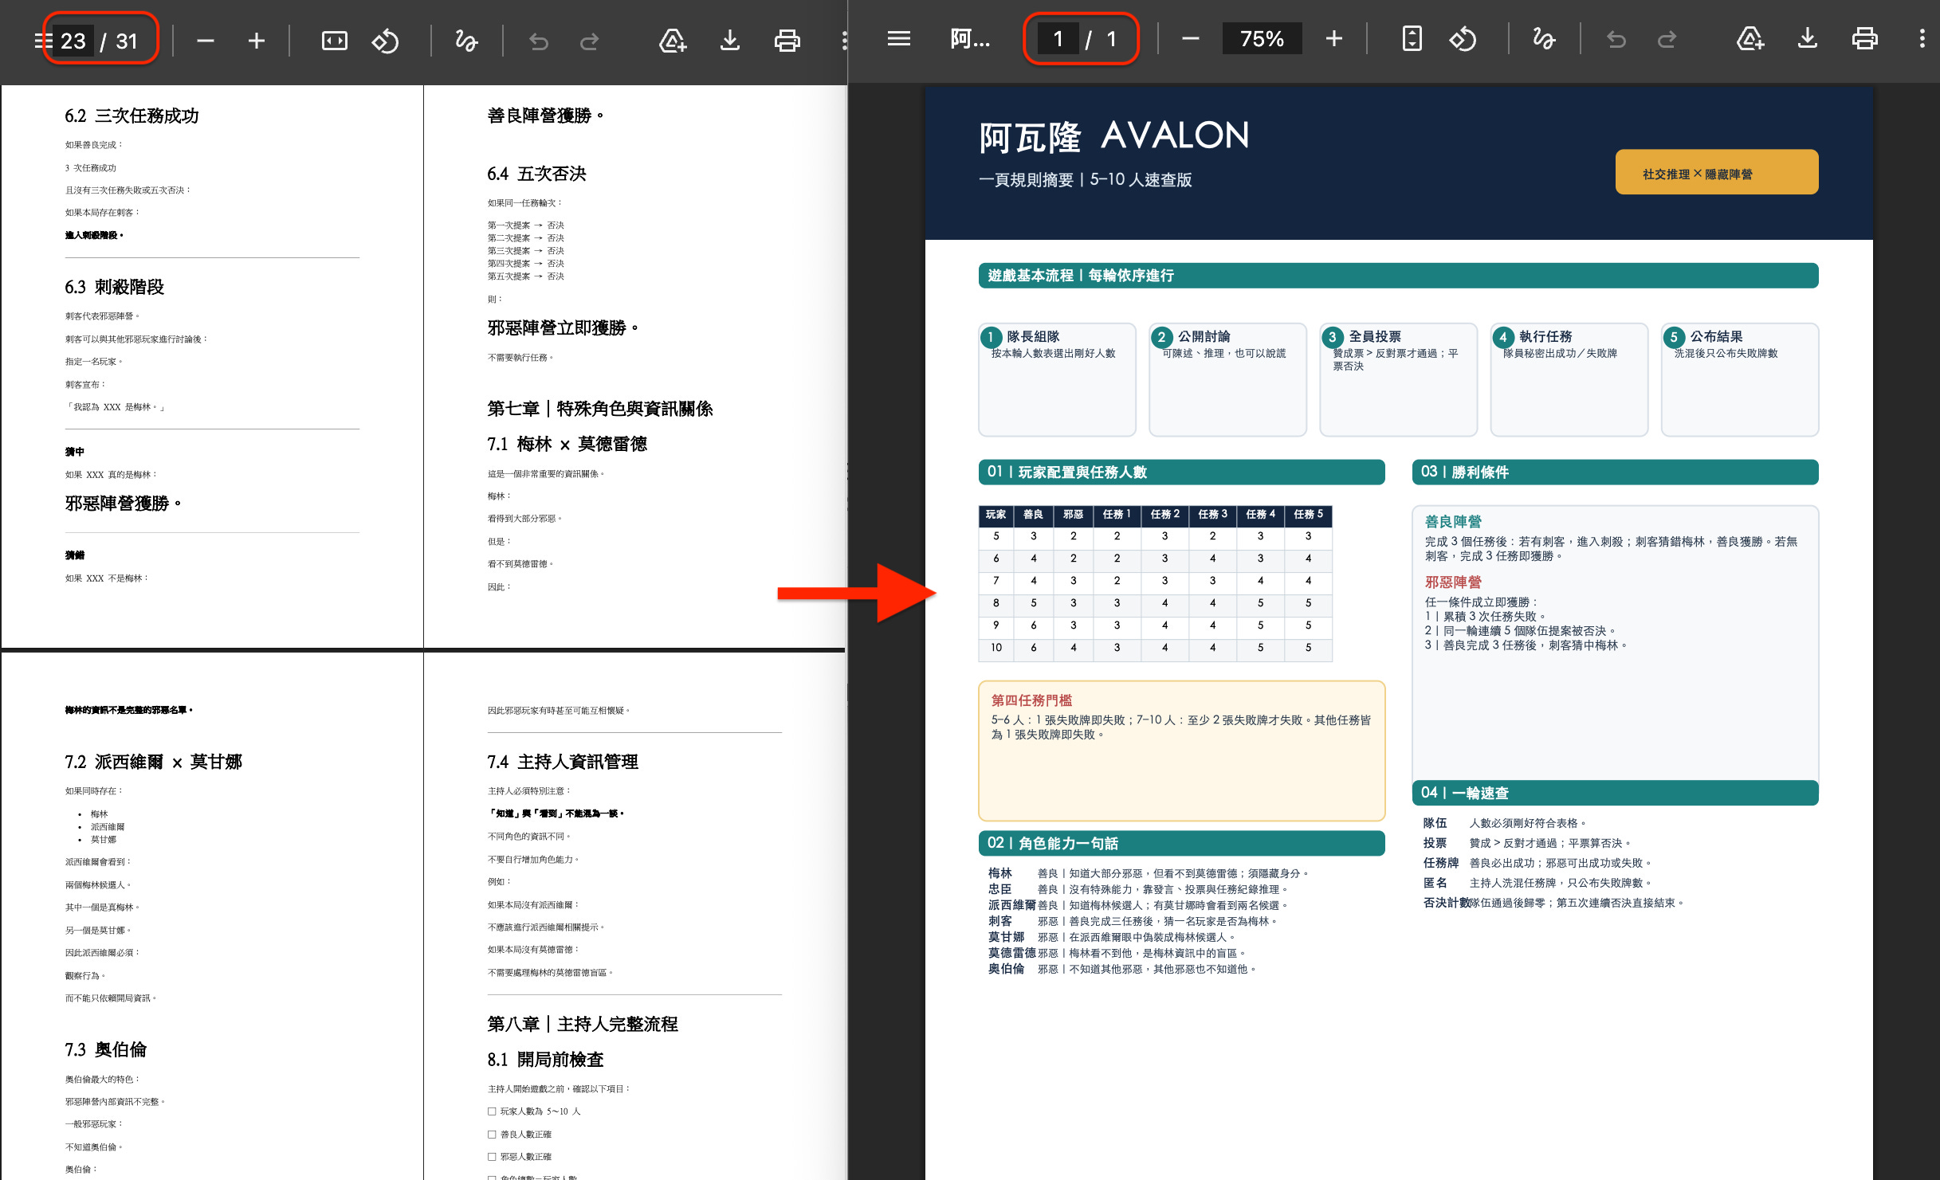Viewport: 1940px width, 1180px height.
Task: Click section header 02 角色能力一句話
Action: pos(1181,843)
